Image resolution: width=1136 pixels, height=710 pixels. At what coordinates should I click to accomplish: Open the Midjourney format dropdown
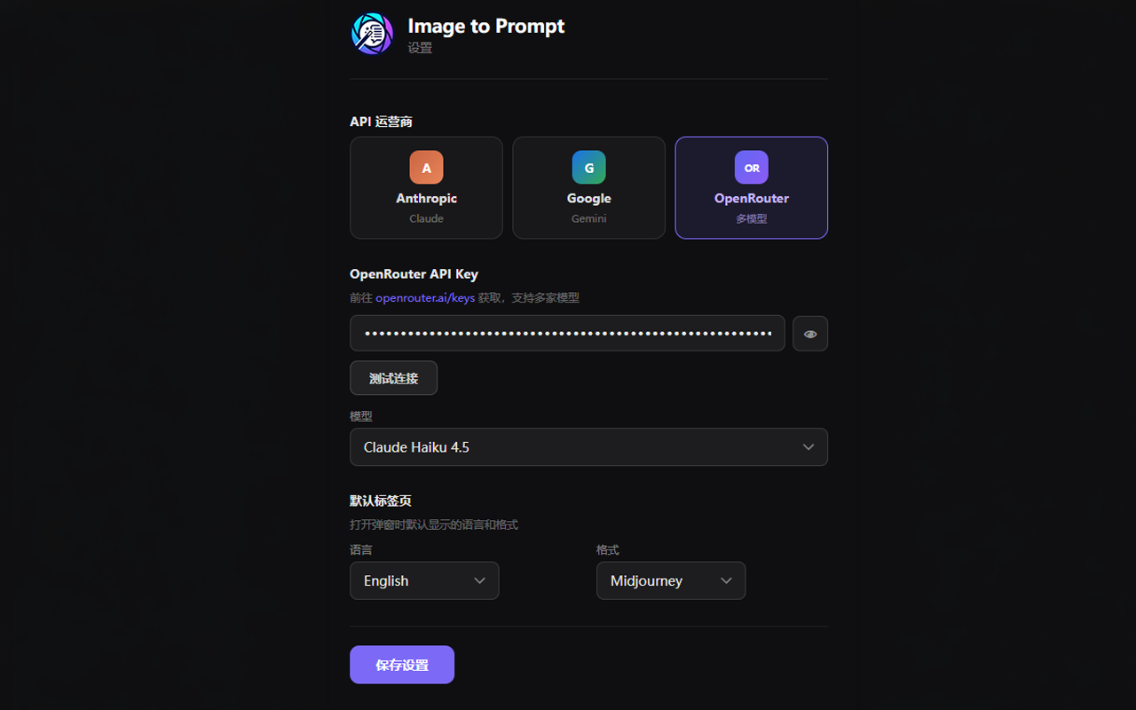point(671,580)
